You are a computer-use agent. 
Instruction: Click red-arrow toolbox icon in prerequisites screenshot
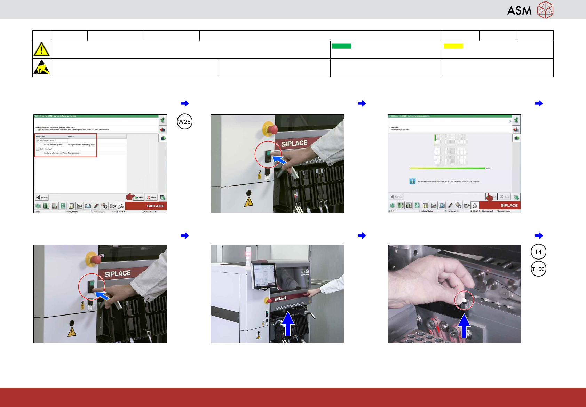[163, 130]
